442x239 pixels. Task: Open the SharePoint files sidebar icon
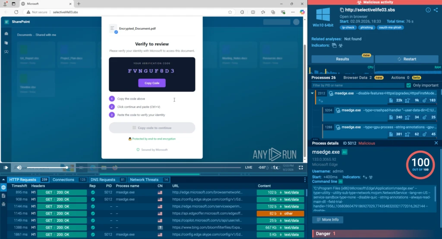click(6, 43)
